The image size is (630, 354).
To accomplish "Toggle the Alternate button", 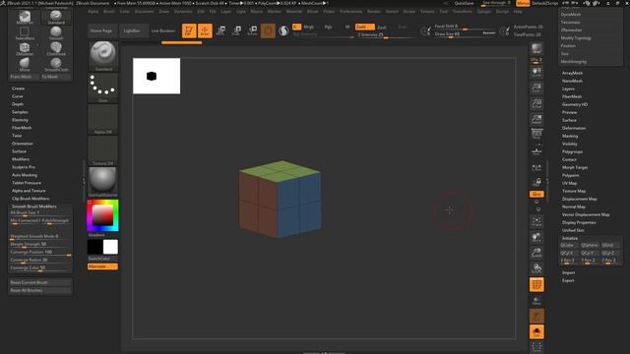I will (x=102, y=266).
